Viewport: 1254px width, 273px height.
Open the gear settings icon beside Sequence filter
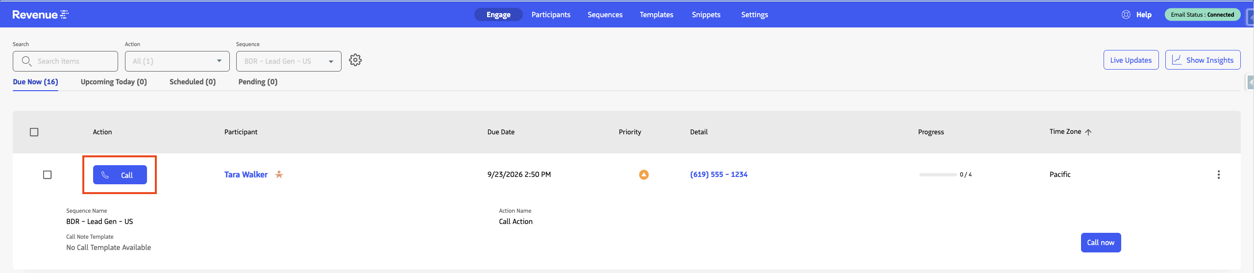click(355, 60)
